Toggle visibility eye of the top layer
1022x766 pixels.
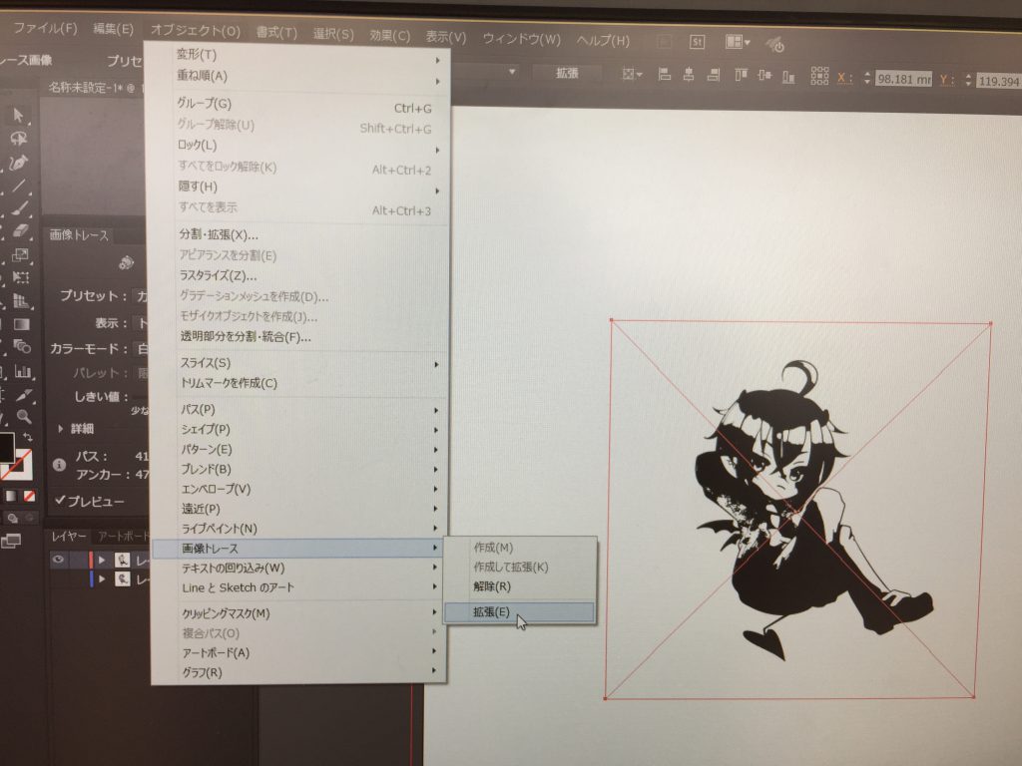(58, 560)
